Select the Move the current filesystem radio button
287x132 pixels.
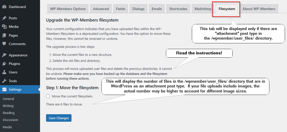[x=48, y=96]
